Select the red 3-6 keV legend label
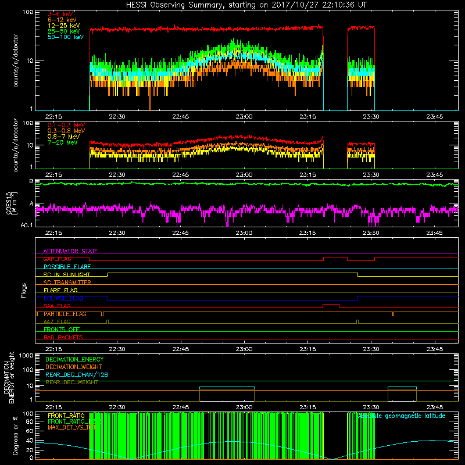The width and height of the screenshot is (465, 465). point(60,14)
